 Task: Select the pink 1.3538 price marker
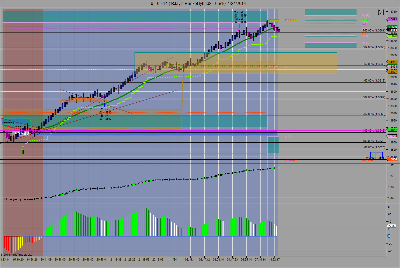(392, 136)
